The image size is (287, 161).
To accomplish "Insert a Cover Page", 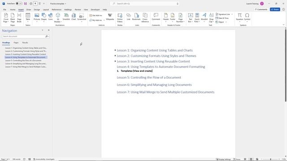I will pos(6,18).
